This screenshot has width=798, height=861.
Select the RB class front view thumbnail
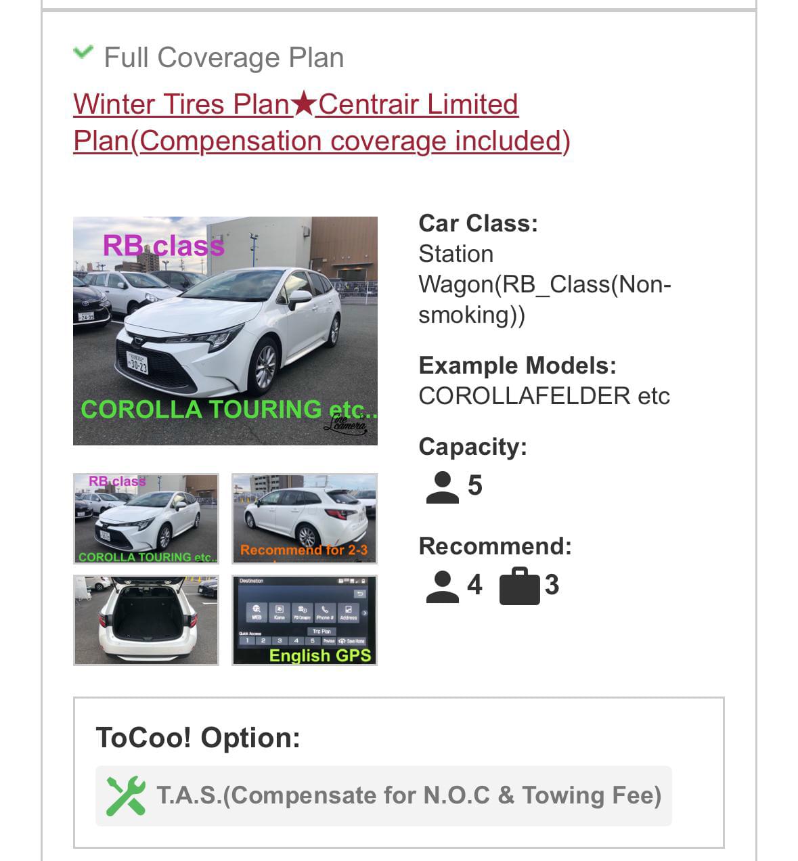click(x=146, y=518)
